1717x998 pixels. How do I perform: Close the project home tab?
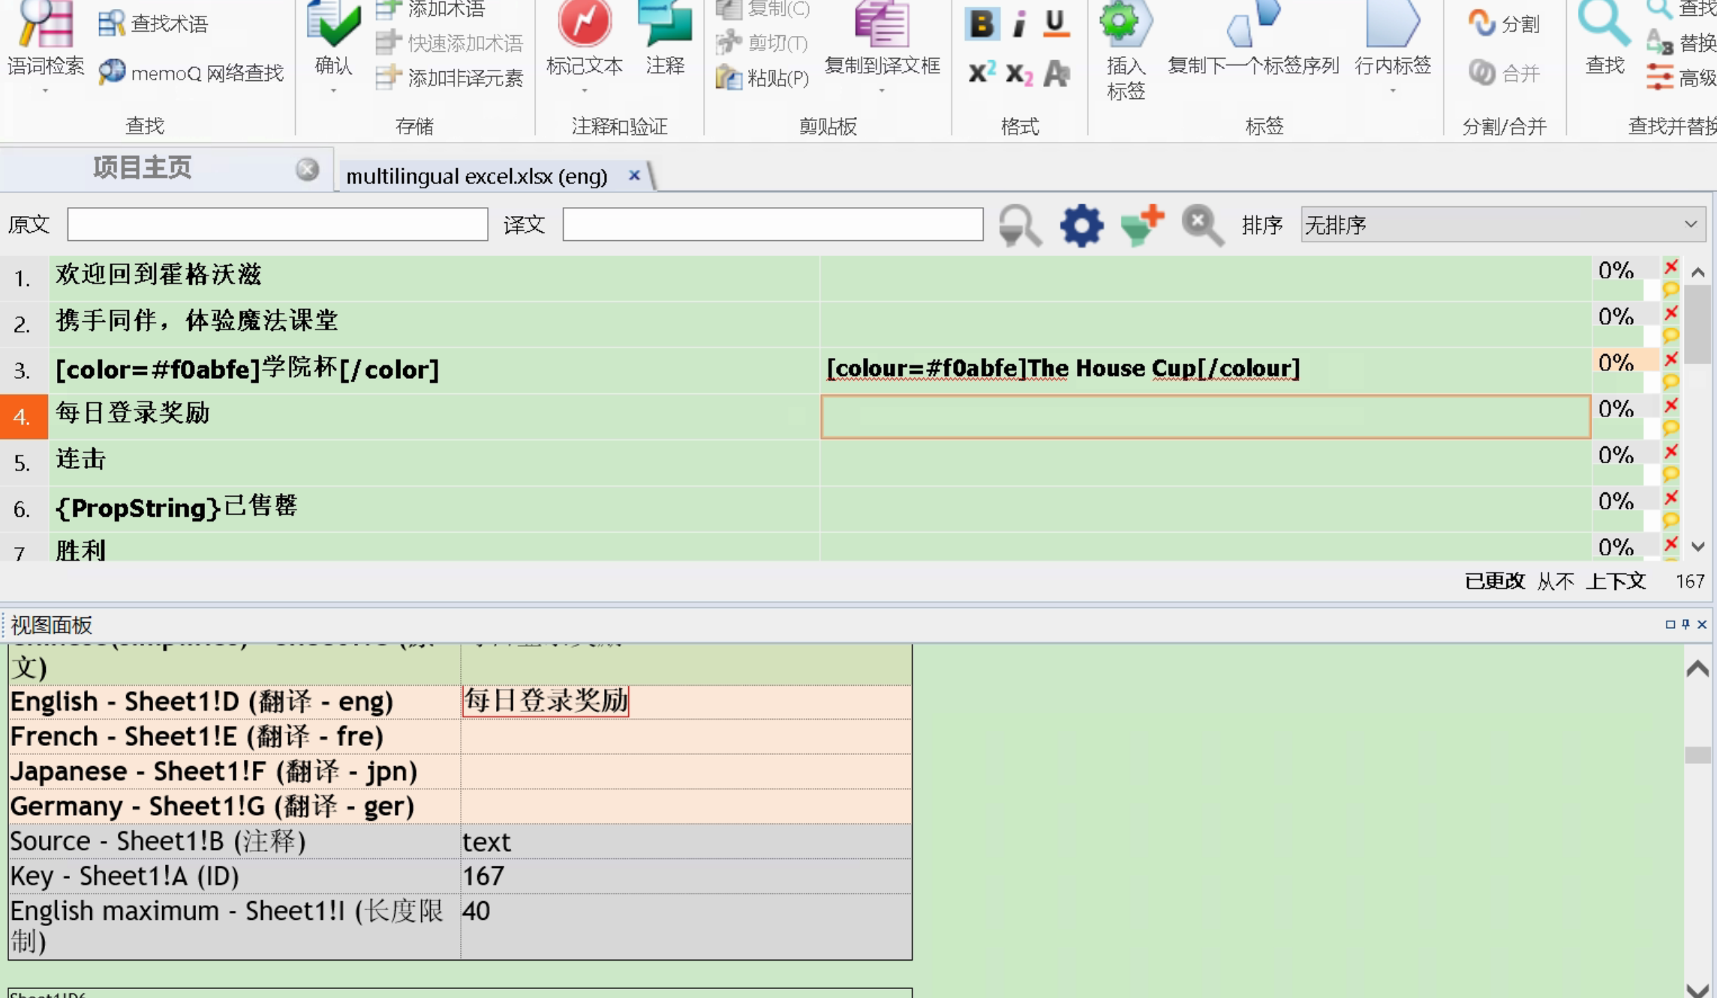307,170
